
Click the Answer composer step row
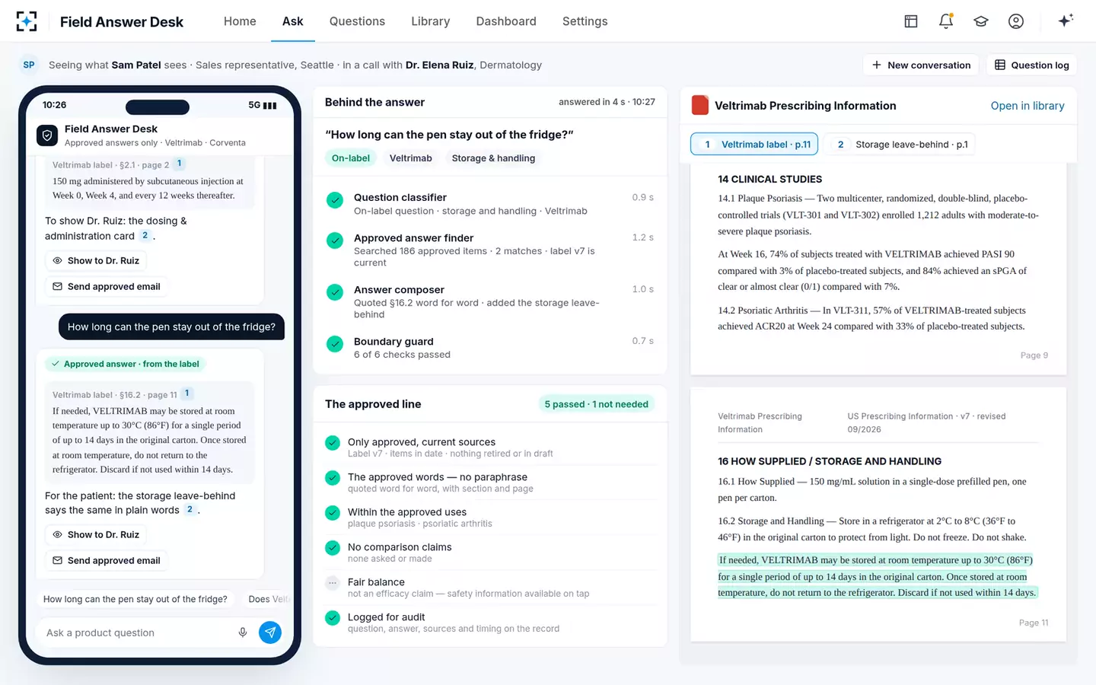(490, 301)
